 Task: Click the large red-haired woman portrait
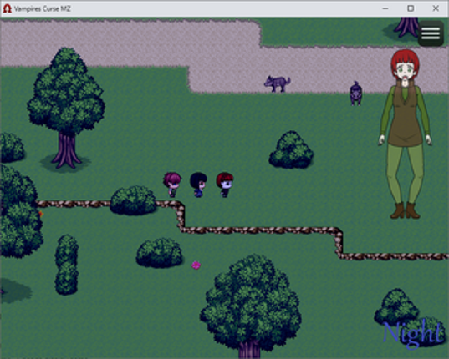tap(406, 134)
